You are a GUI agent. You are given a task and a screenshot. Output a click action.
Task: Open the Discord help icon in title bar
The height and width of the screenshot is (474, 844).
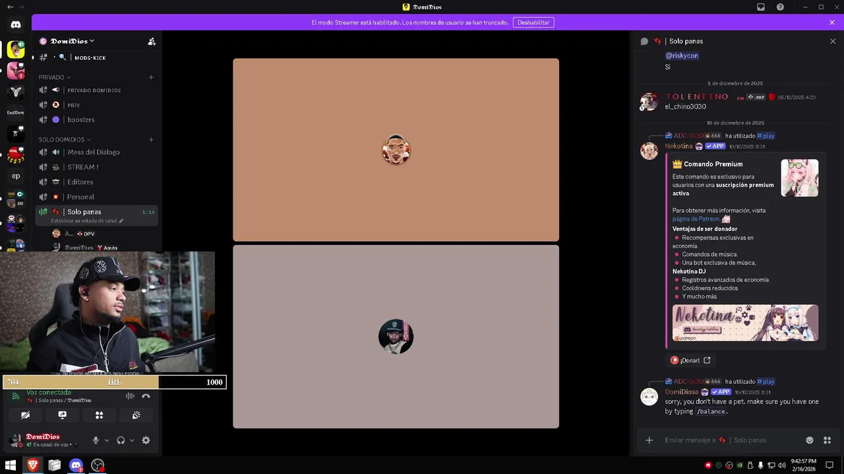pos(780,7)
